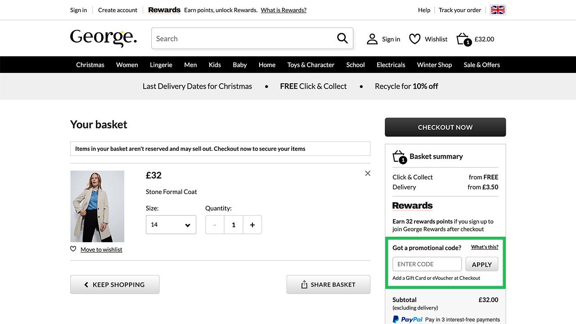Click Recycle for 10% off link
Viewport: 576px width, 324px height.
click(x=406, y=86)
